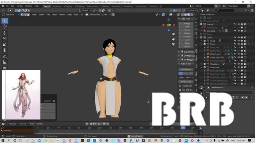Click the pan view hand icon
255x143 pixels.
(x=173, y=39)
